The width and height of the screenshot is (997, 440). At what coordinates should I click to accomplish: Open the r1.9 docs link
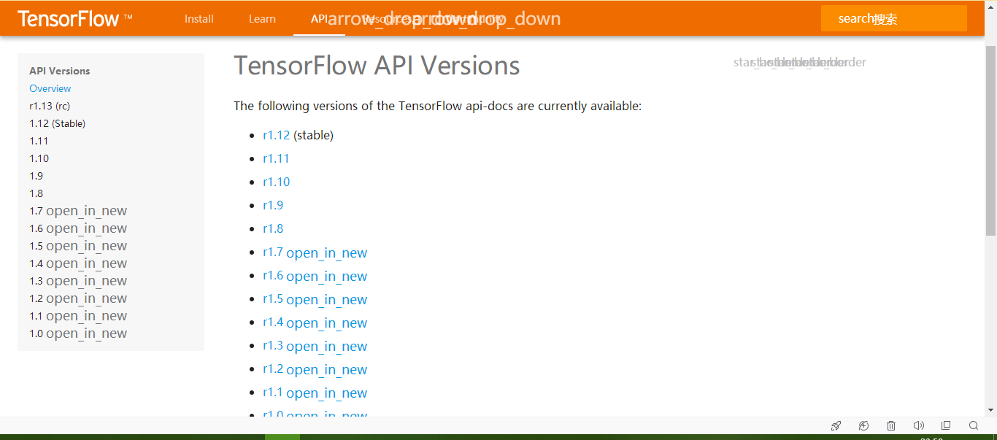[273, 205]
